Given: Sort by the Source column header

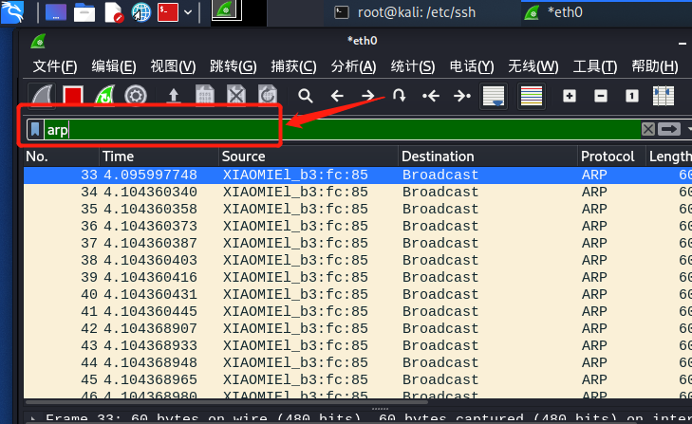Looking at the screenshot, I should [x=309, y=157].
